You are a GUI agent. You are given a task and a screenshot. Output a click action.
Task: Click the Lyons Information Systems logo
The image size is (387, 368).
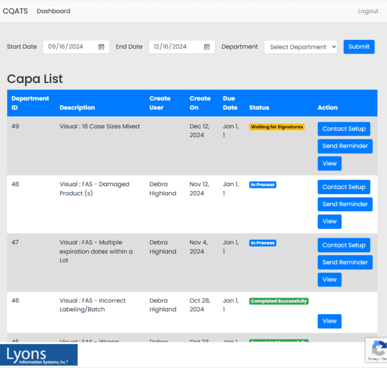[39, 355]
